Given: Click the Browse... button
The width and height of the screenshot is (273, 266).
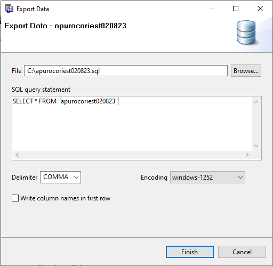Looking at the screenshot, I should pyautogui.click(x=246, y=71).
